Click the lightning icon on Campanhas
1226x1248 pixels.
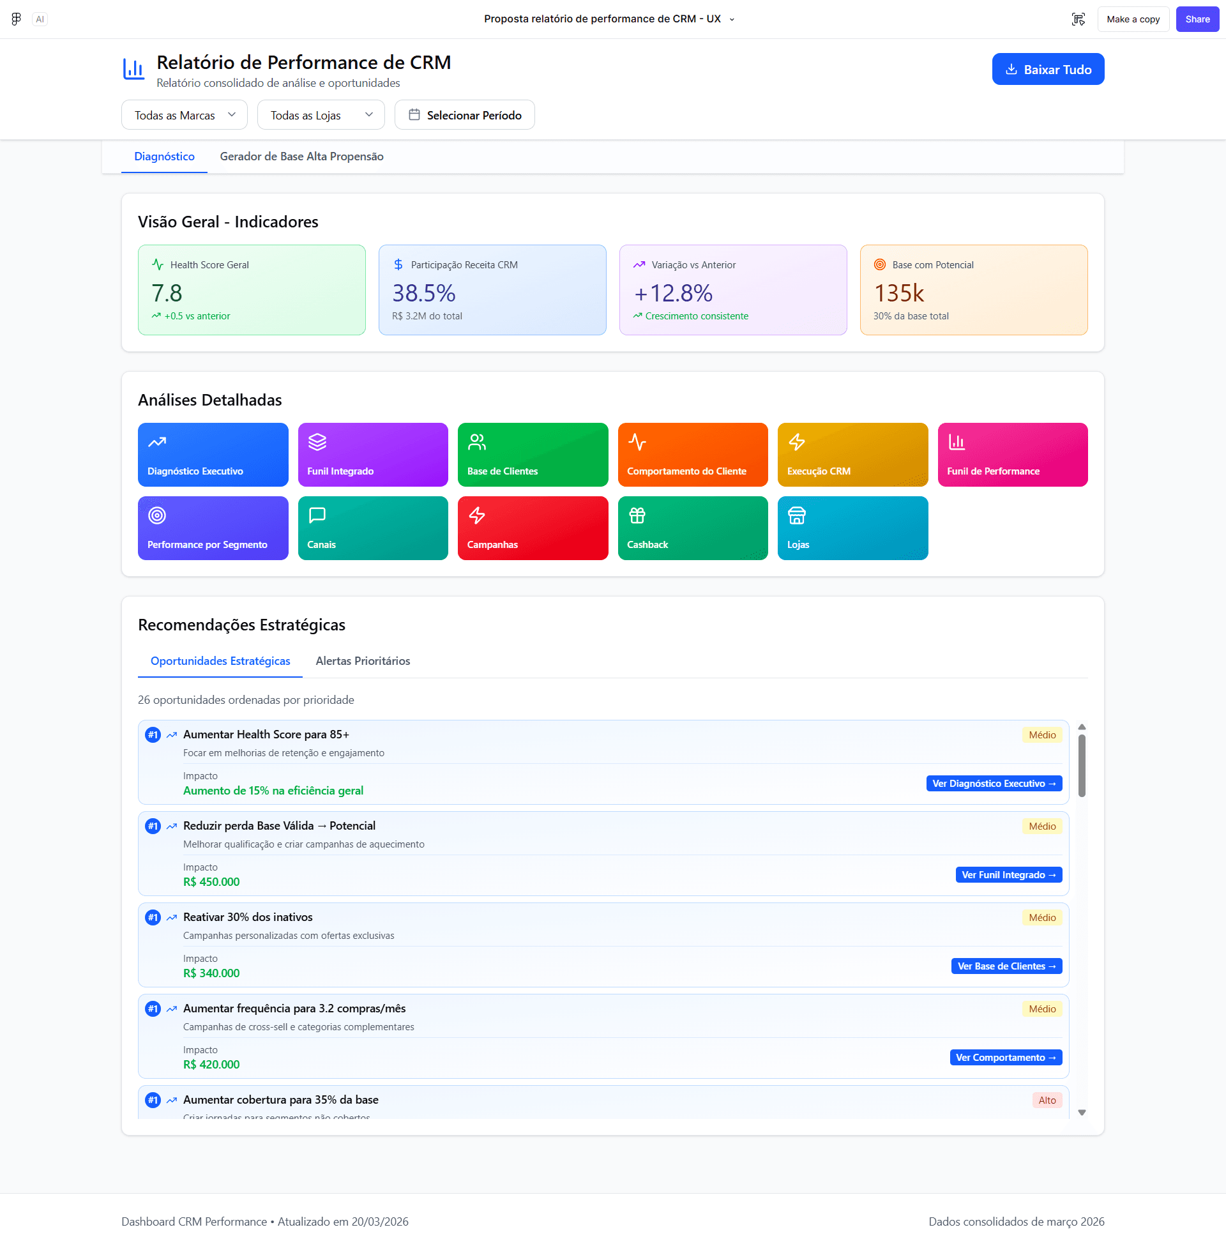477,515
